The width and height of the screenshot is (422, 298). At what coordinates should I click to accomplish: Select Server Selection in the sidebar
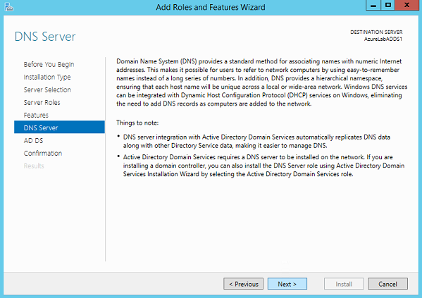click(x=47, y=89)
